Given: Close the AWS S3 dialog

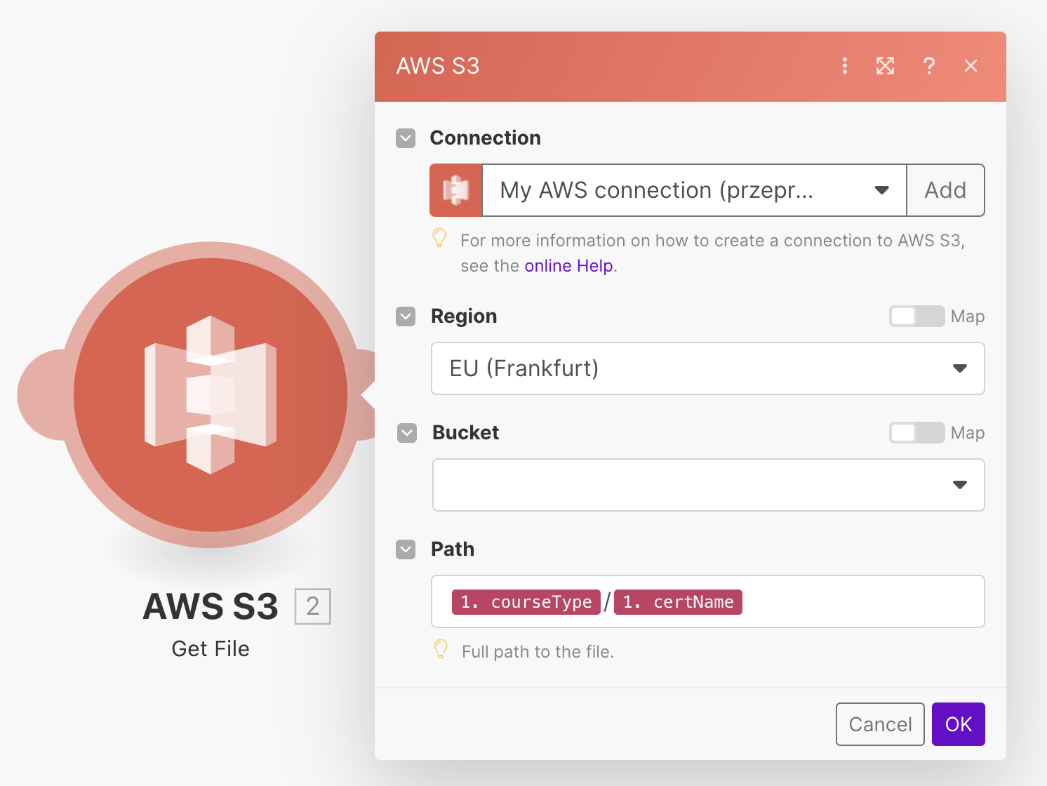Looking at the screenshot, I should point(971,66).
